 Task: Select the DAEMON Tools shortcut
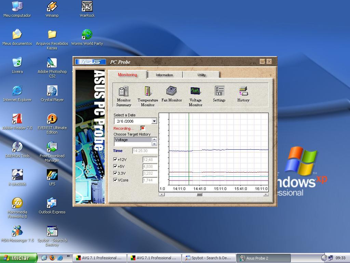17,150
